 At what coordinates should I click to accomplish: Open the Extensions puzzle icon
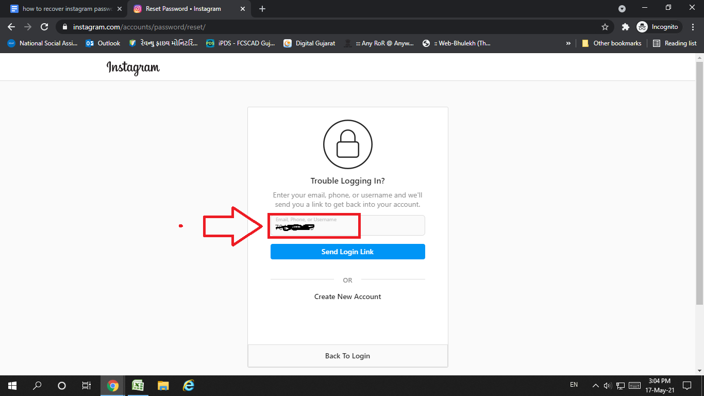tap(626, 27)
